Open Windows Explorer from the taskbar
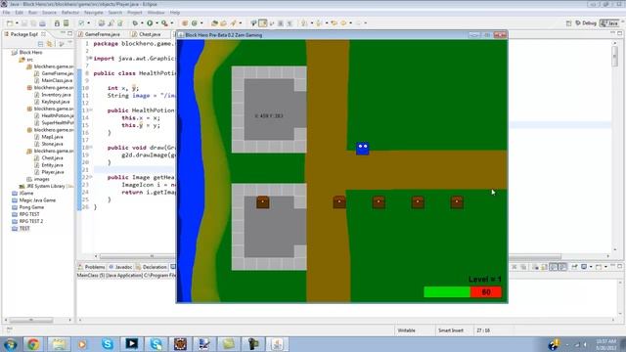Image resolution: width=626 pixels, height=352 pixels. click(x=59, y=344)
